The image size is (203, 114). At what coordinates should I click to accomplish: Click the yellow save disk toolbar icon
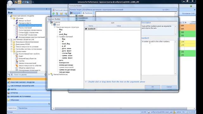tap(62, 14)
